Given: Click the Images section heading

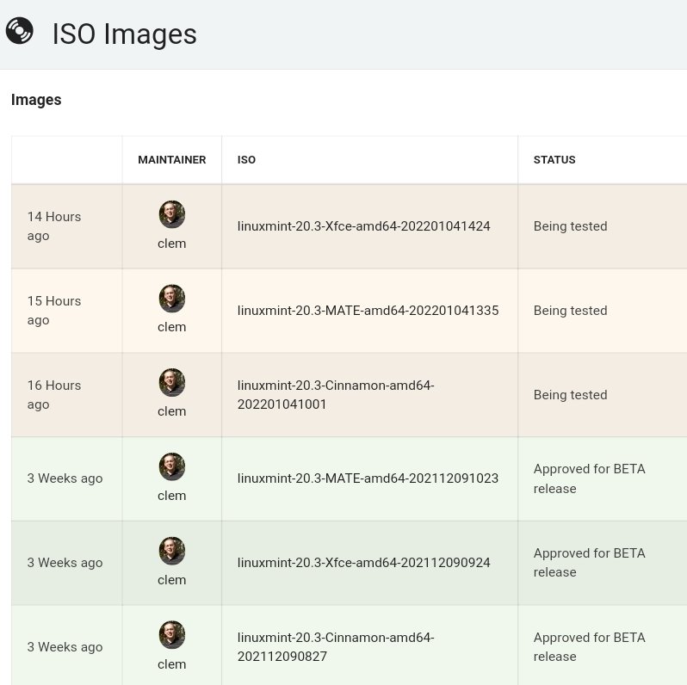Looking at the screenshot, I should (x=36, y=100).
